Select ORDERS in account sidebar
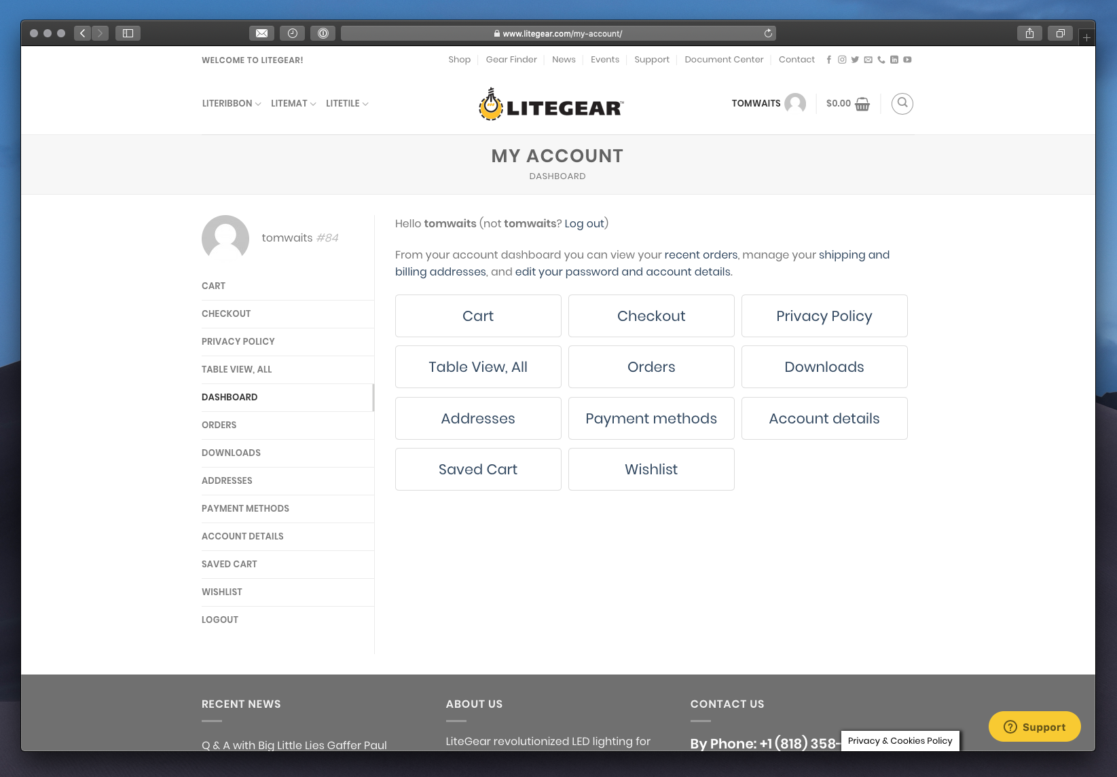The image size is (1117, 777). [288, 425]
